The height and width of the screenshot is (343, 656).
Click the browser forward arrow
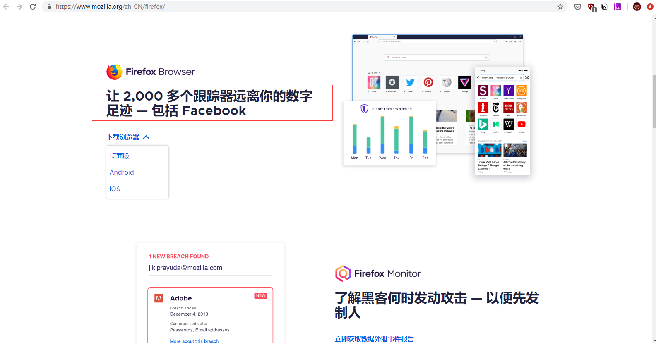point(19,7)
